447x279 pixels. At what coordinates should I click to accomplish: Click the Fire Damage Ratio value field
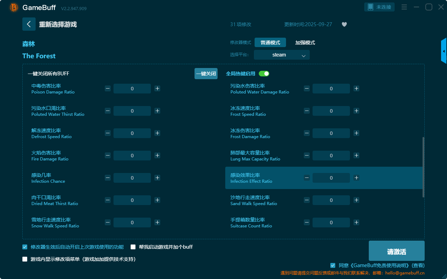[x=132, y=156]
